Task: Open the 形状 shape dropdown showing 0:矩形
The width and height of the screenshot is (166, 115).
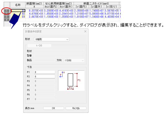Action: point(51,39)
